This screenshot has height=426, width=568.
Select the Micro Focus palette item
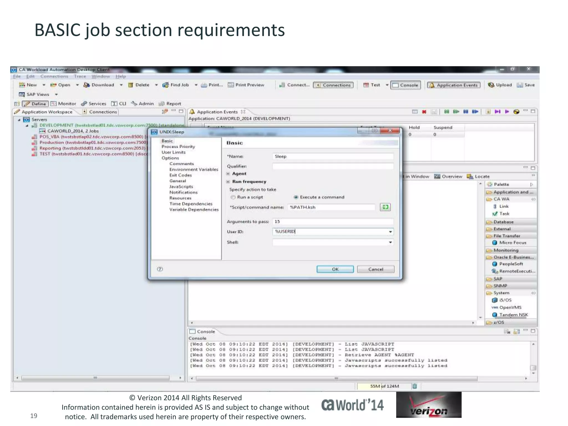click(509, 243)
